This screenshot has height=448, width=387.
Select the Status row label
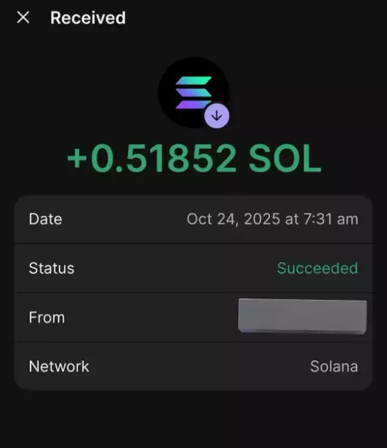(x=52, y=268)
